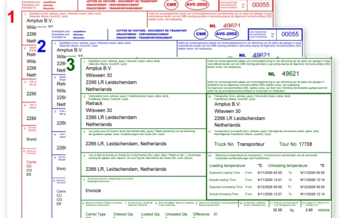Viewport: 340px width, 218px height.
Task: Click 'Netherlands' in carrier box 16 of green copy
Action: pos(227,125)
